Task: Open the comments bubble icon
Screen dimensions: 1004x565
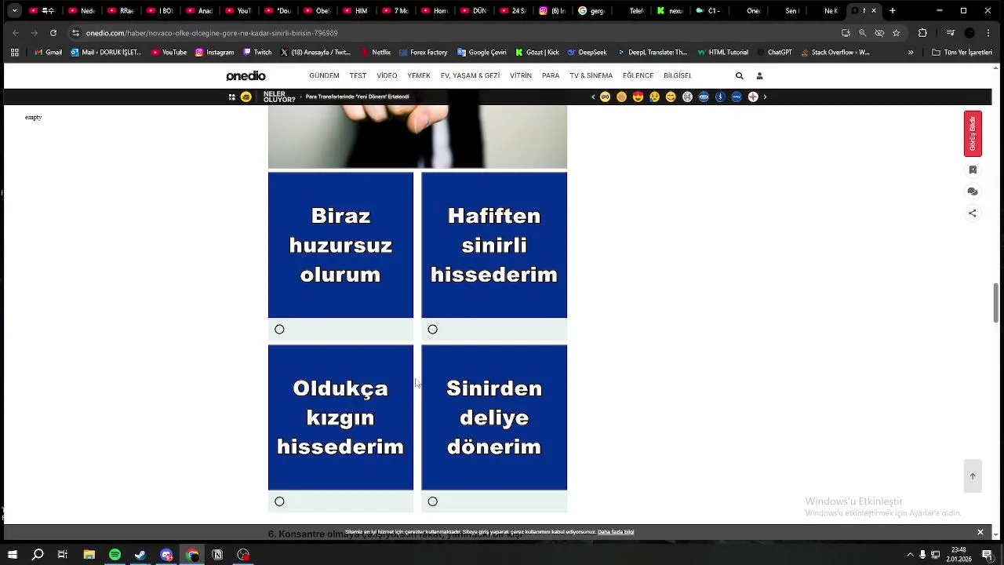Action: point(973,191)
